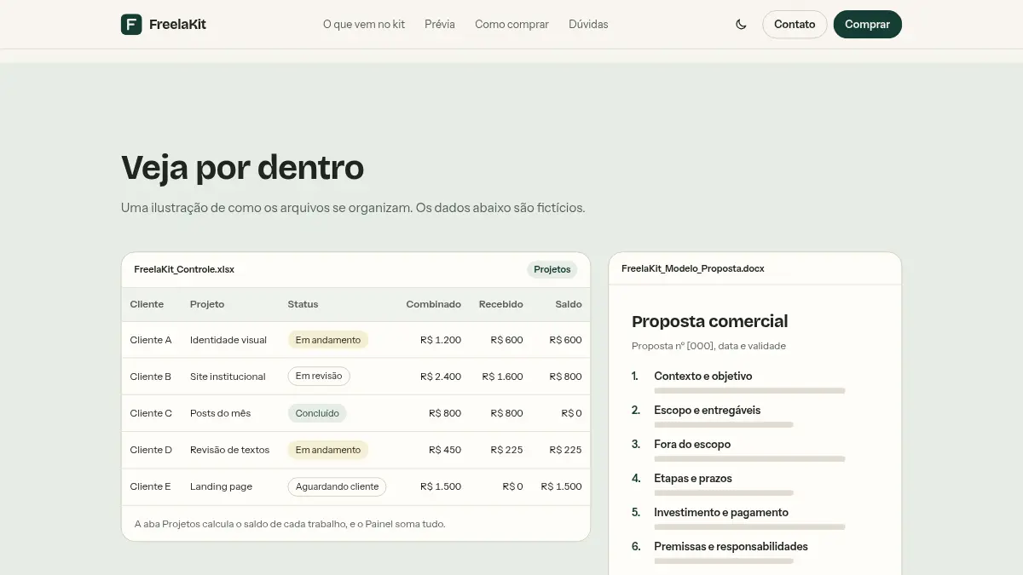This screenshot has height=575, width=1023.
Task: Click the 'Cliente D' cell
Action: click(x=151, y=450)
